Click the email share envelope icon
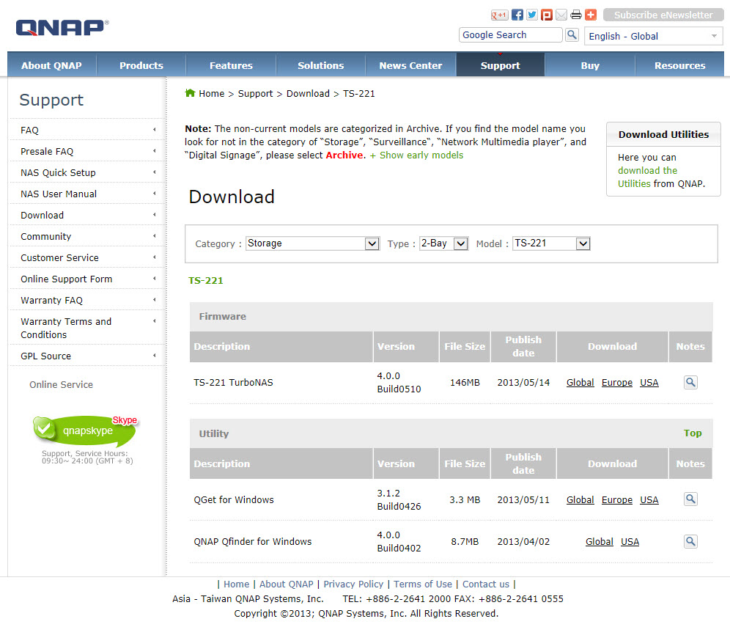The width and height of the screenshot is (730, 627). pos(561,15)
